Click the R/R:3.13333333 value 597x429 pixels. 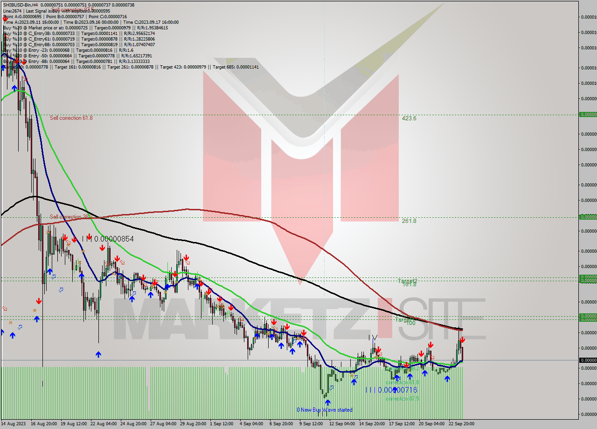pos(134,61)
